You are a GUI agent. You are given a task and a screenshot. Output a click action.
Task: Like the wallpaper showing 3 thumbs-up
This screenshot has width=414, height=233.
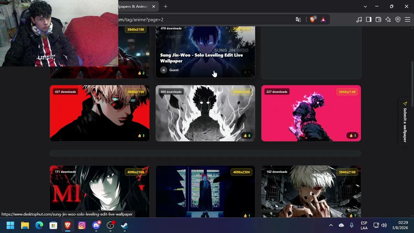tap(141, 136)
